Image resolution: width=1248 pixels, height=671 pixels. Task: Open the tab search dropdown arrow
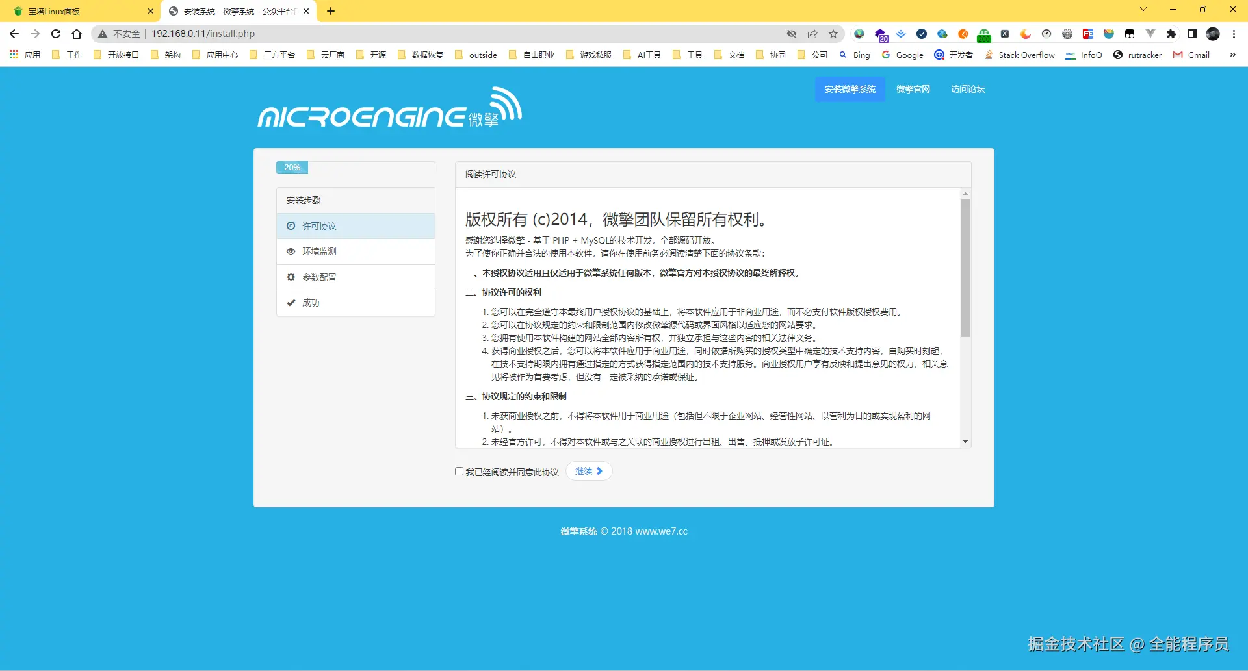click(x=1143, y=9)
